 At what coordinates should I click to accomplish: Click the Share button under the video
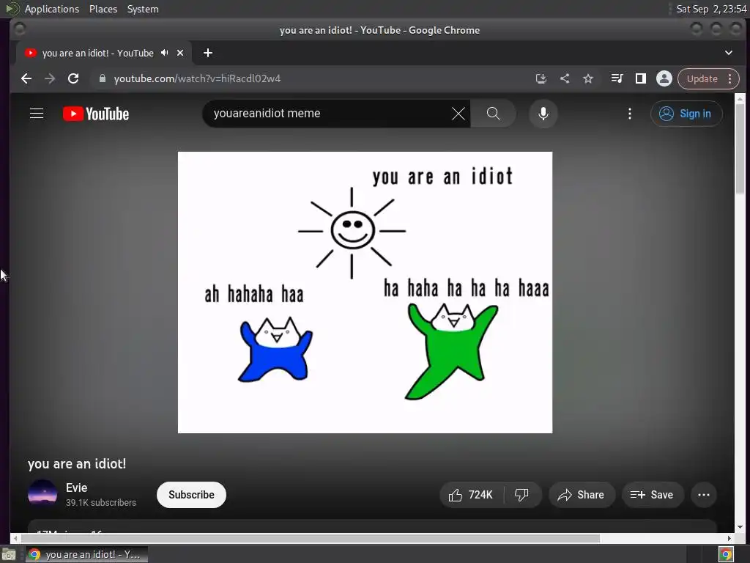point(581,495)
